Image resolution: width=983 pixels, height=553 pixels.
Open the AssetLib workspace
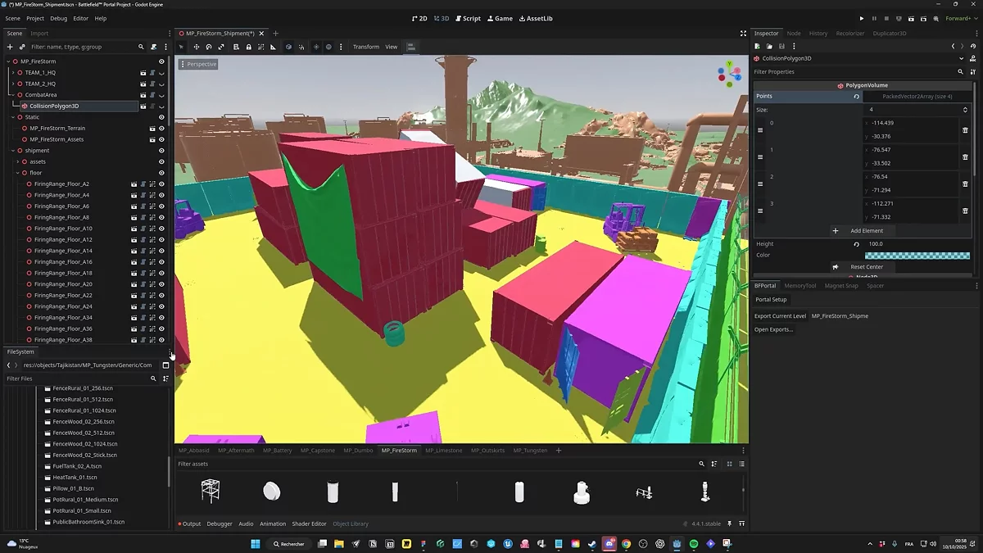click(536, 18)
